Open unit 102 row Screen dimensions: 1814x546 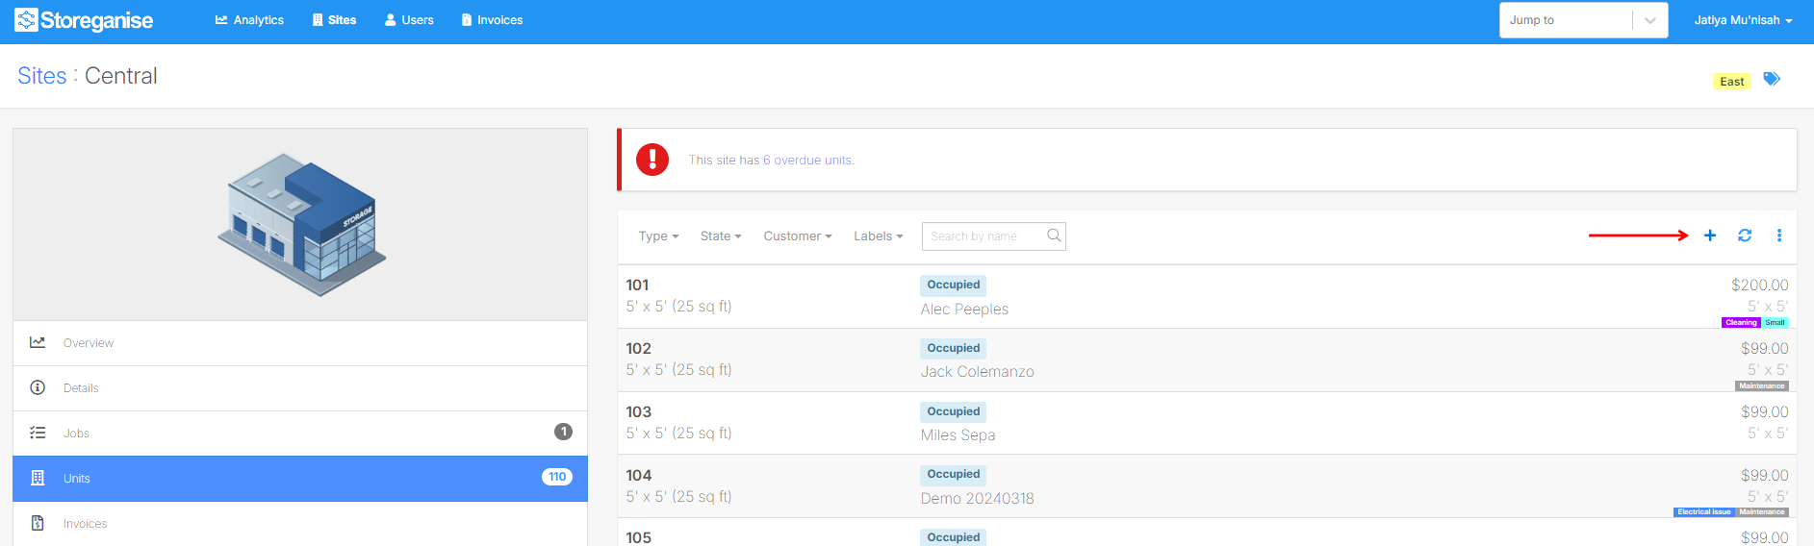(1207, 360)
